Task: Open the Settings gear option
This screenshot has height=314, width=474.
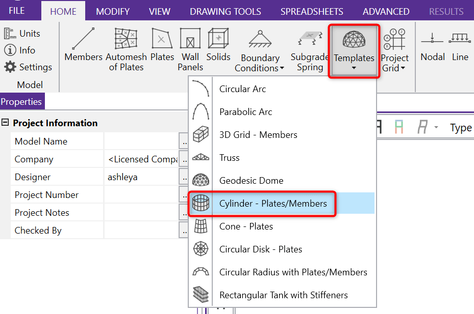Action: click(x=28, y=67)
